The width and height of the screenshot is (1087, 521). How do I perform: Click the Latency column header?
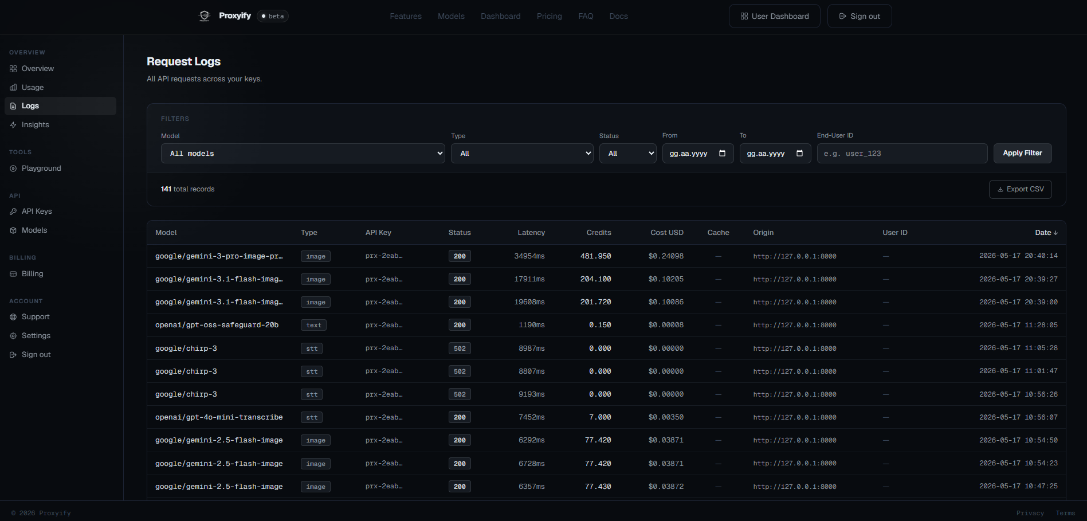coord(531,233)
